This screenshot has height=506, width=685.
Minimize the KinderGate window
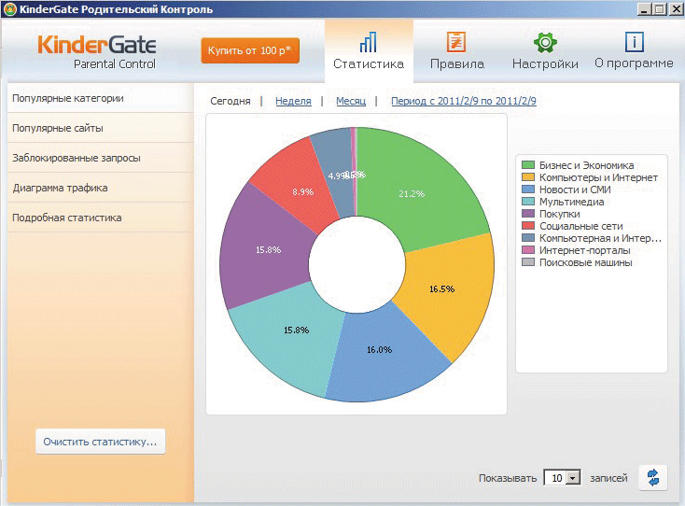pyautogui.click(x=644, y=9)
